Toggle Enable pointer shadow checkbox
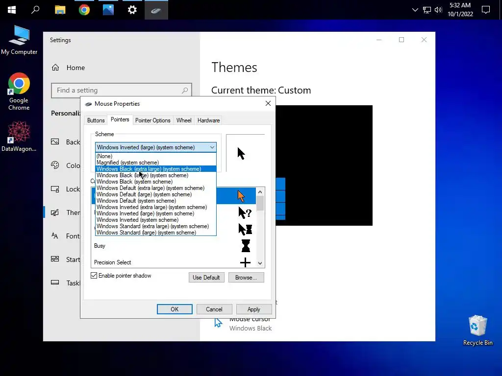Viewport: 502px width, 376px height. click(94, 276)
